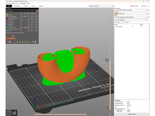Image resolution: width=155 pixels, height=116 pixels.
Task: Switch to the Printers tab
Action: click(x=33, y=6)
